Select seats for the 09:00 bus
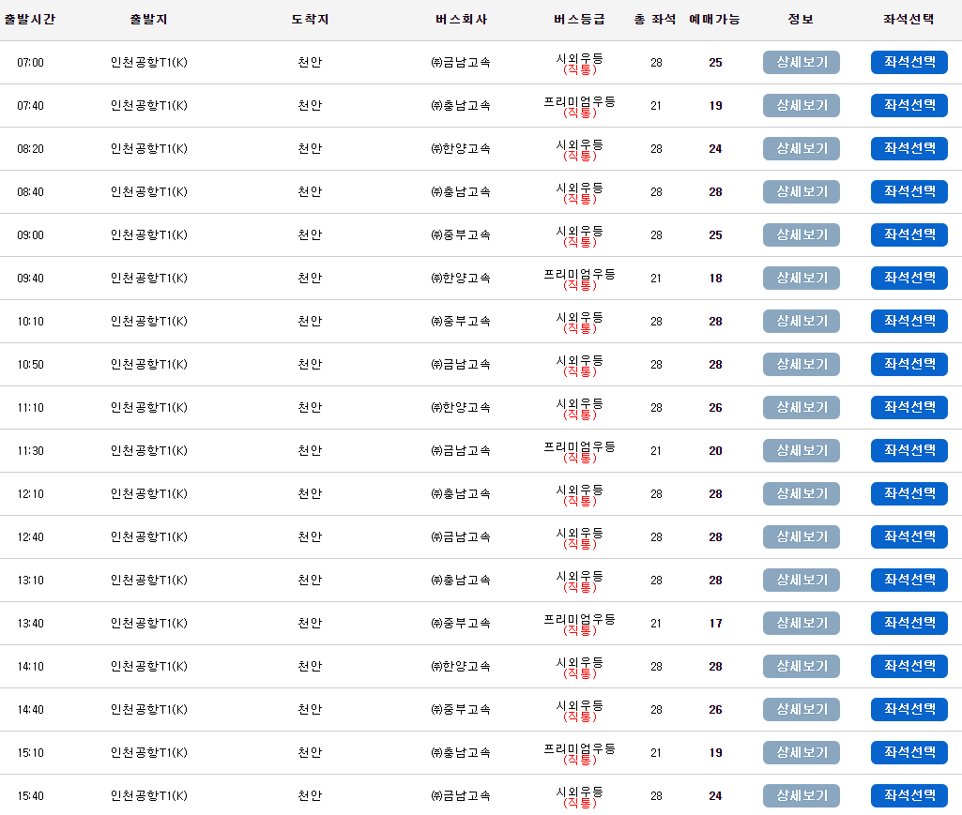 pos(909,234)
